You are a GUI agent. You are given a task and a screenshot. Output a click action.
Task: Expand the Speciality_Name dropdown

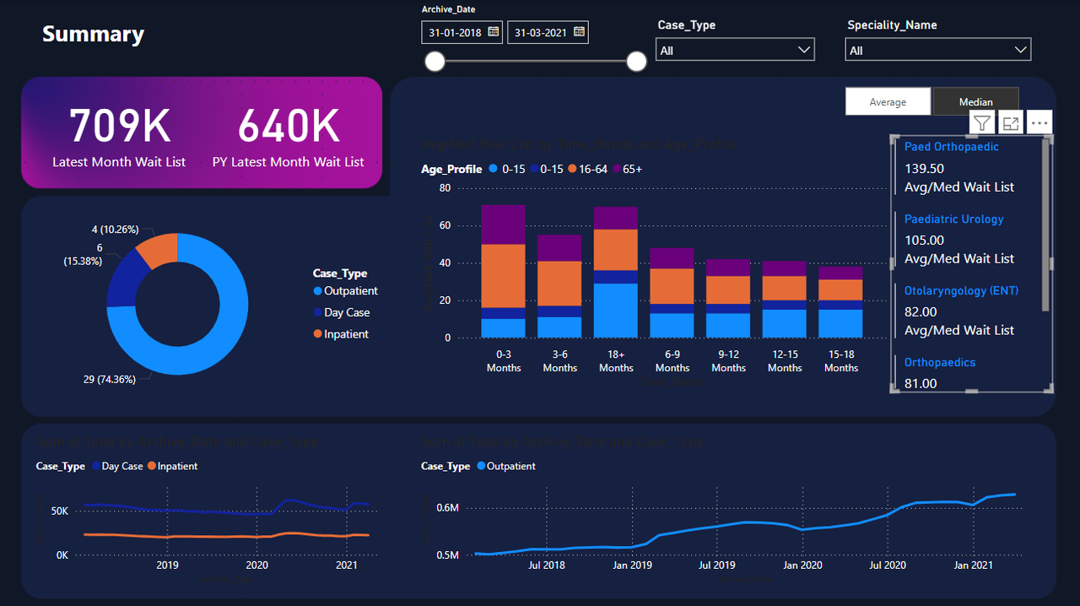click(x=938, y=50)
